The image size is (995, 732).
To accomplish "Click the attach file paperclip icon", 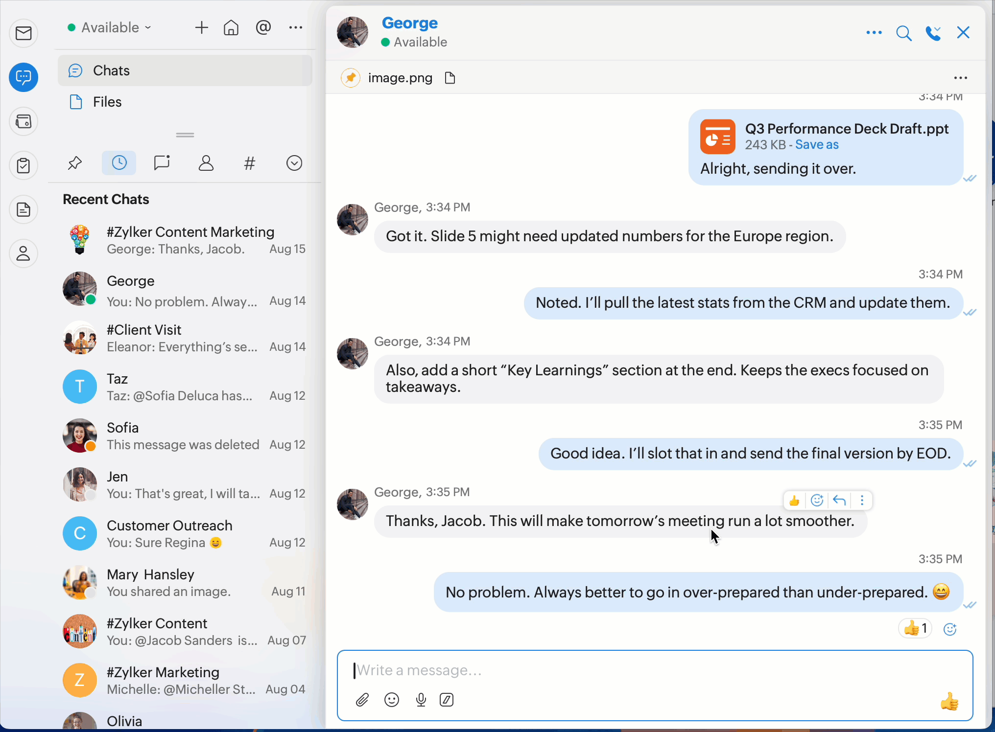I will pyautogui.click(x=362, y=700).
